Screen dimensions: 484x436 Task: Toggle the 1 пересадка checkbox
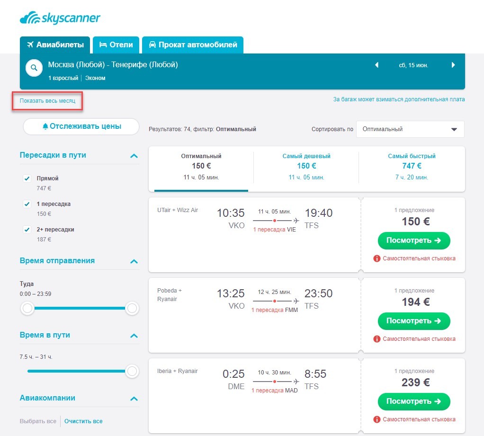[x=27, y=204]
